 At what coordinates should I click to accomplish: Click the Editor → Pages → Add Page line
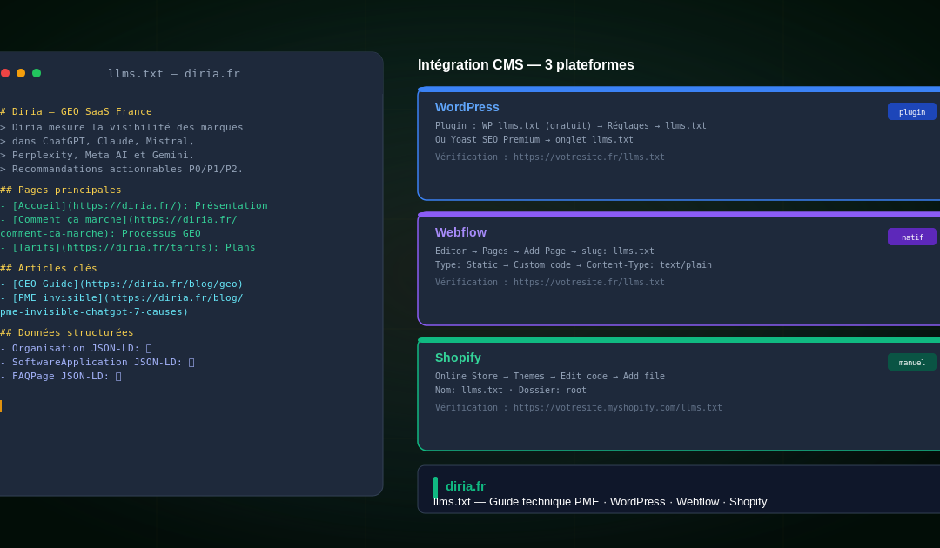click(x=544, y=251)
